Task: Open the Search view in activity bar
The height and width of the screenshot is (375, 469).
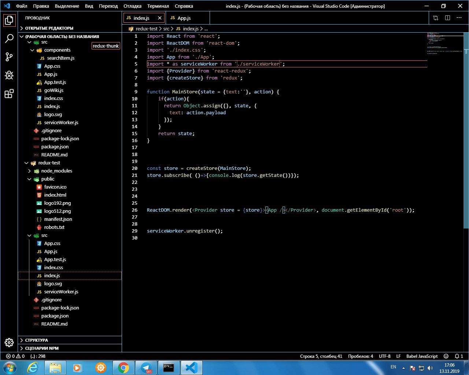Action: [x=9, y=38]
